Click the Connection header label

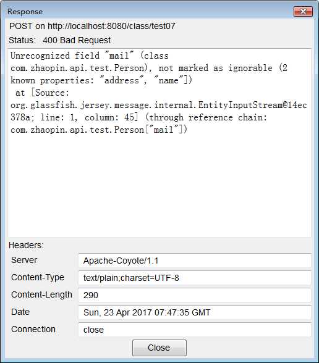(x=33, y=329)
